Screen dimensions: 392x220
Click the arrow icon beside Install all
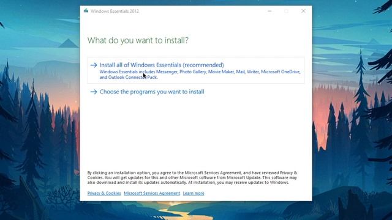[x=94, y=65]
